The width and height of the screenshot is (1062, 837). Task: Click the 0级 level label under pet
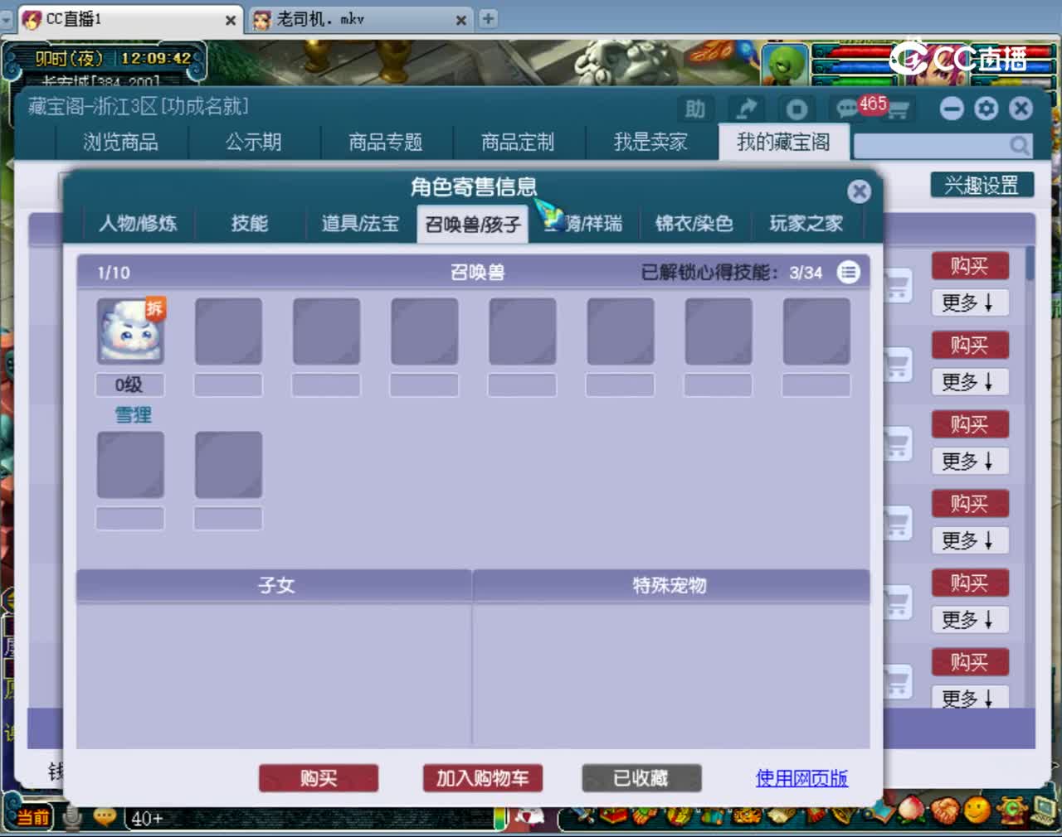pos(129,385)
